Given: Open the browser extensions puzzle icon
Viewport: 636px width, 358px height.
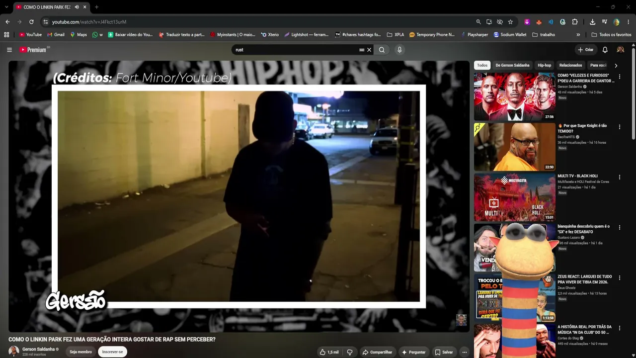Looking at the screenshot, I should (x=575, y=22).
